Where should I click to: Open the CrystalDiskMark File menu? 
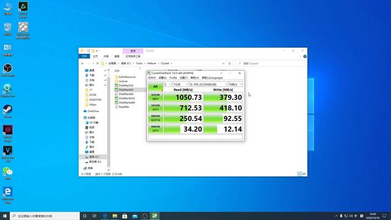point(152,78)
